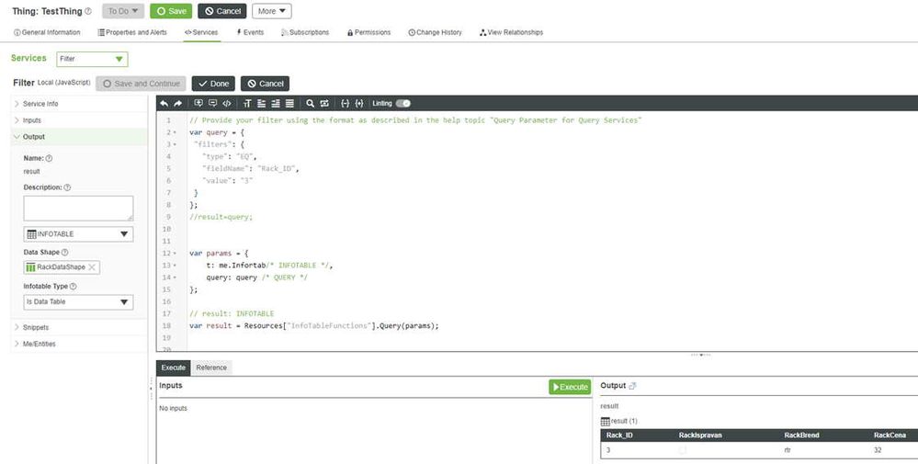This screenshot has height=464, width=918.
Task: Click the replace icon in editor toolbar
Action: [324, 104]
